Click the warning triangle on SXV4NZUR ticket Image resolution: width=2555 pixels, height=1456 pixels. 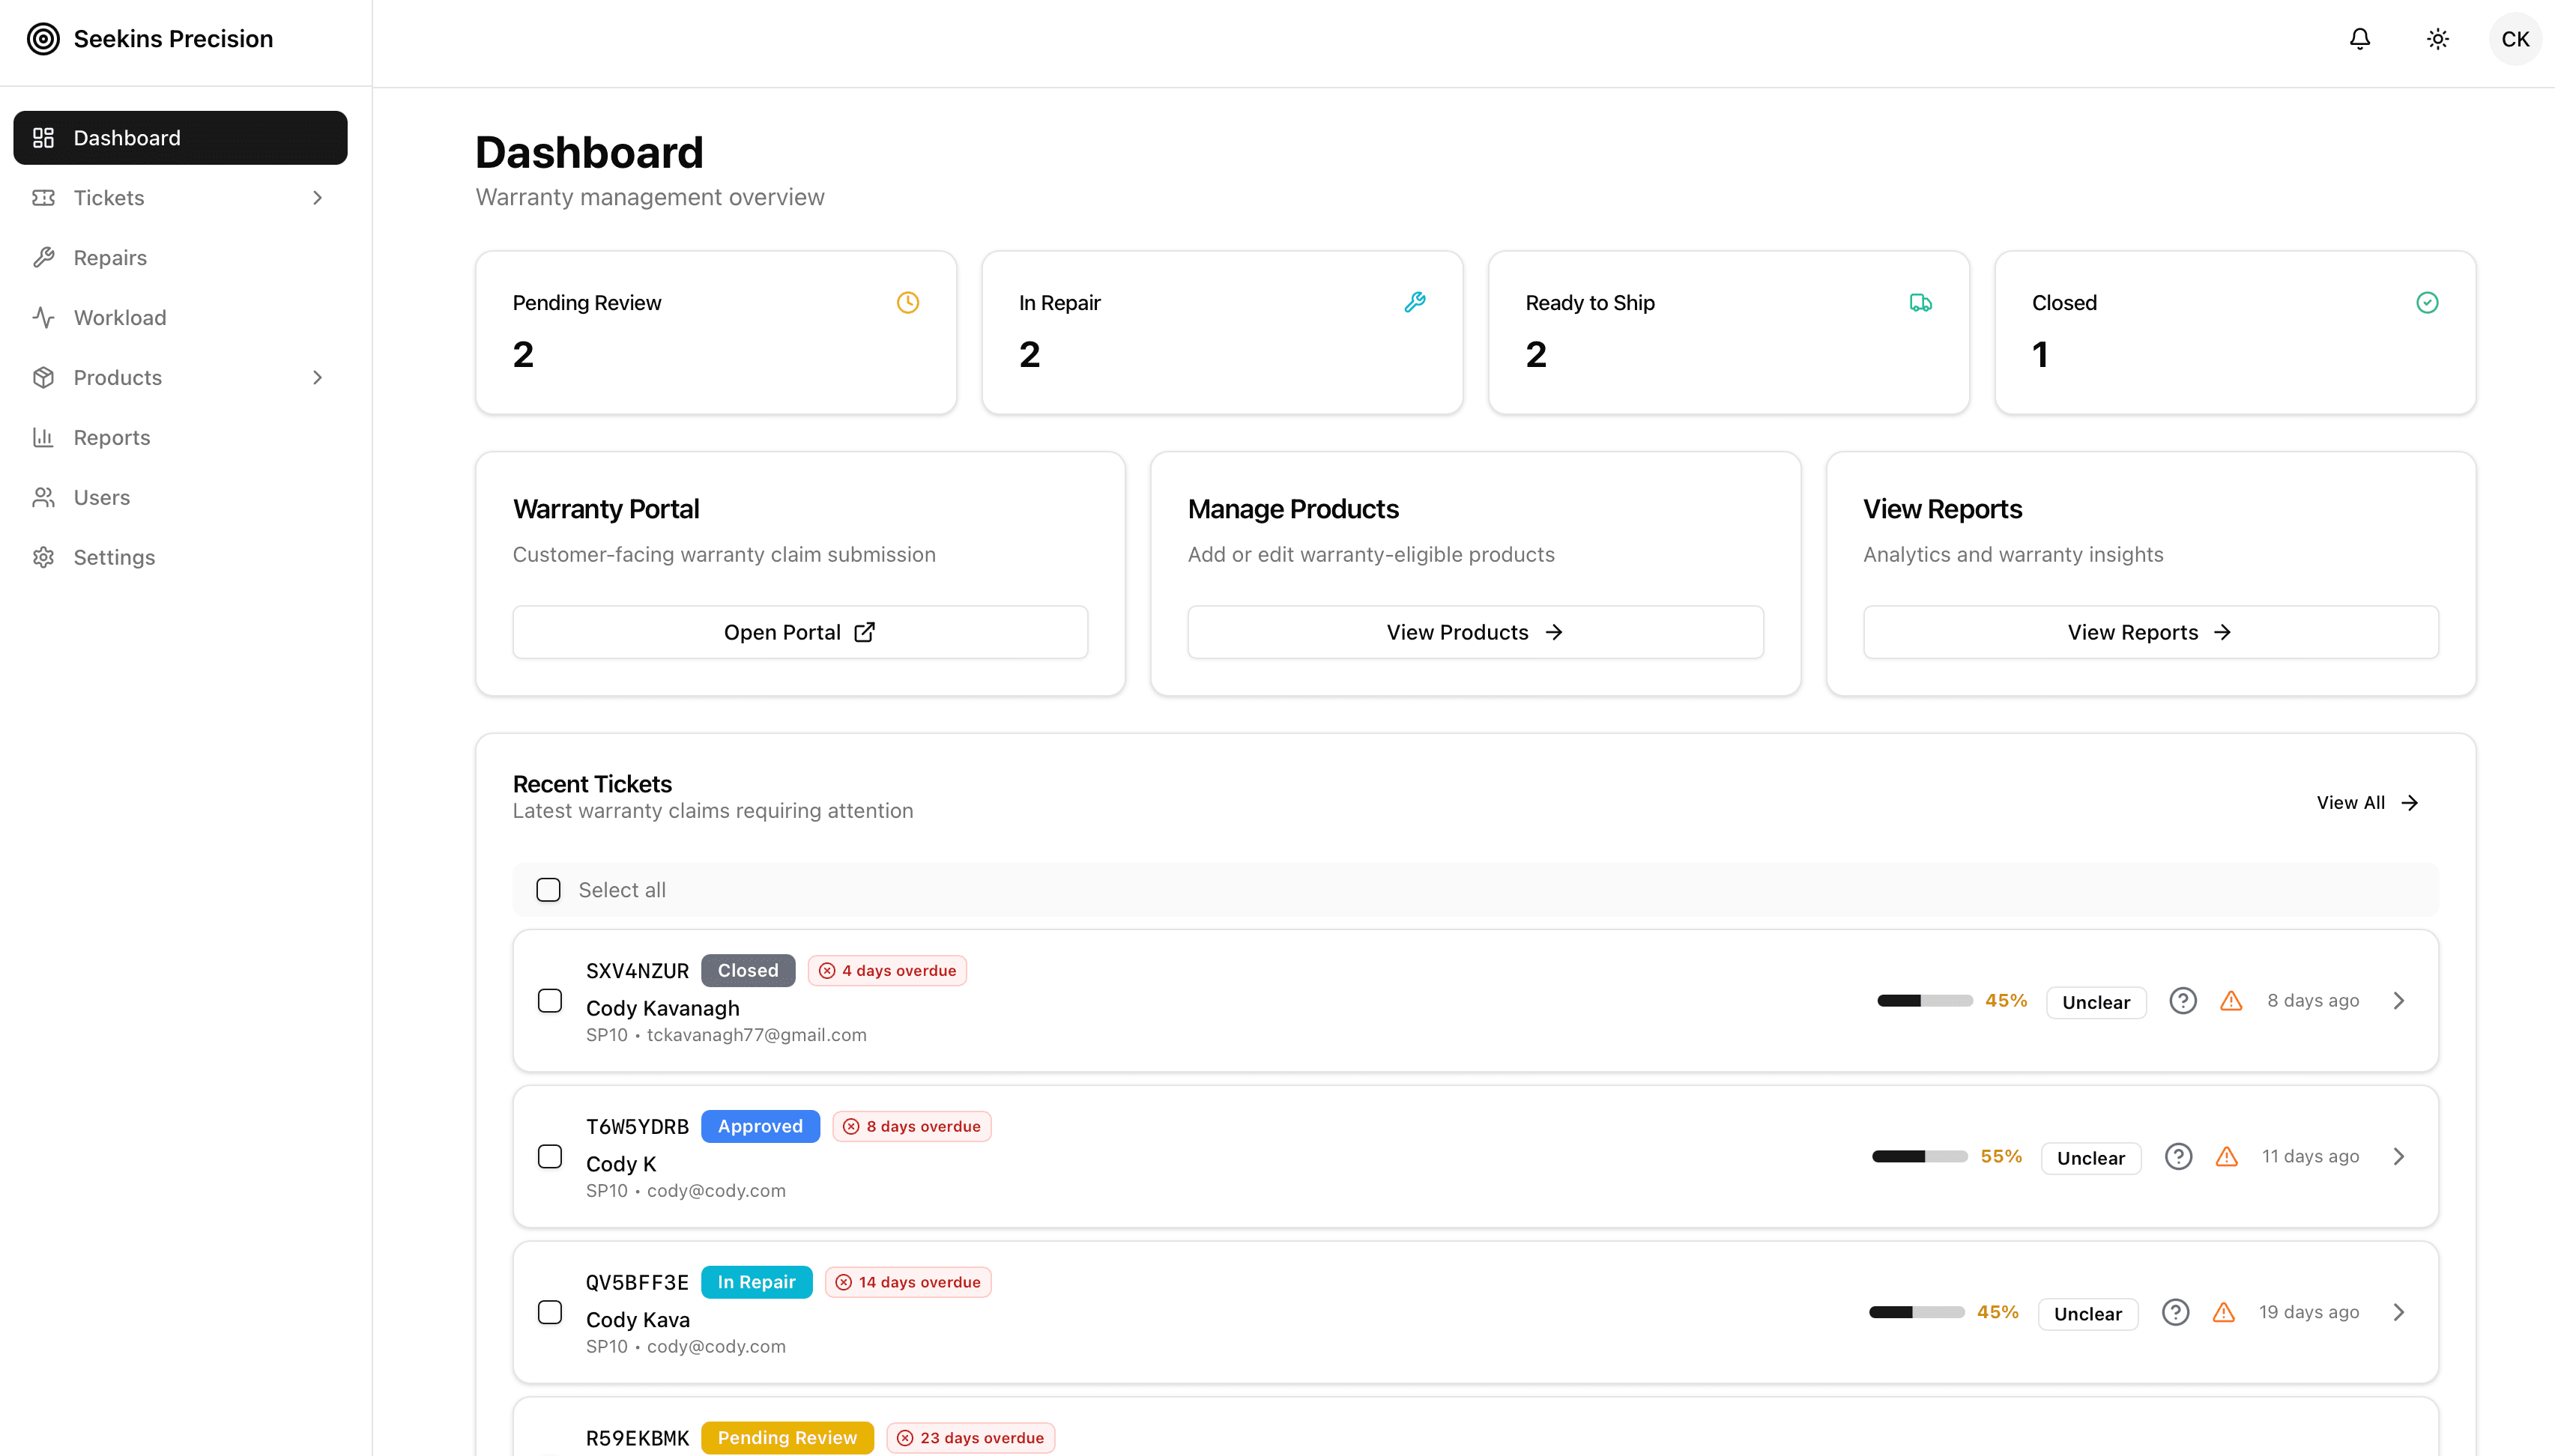[2231, 1000]
